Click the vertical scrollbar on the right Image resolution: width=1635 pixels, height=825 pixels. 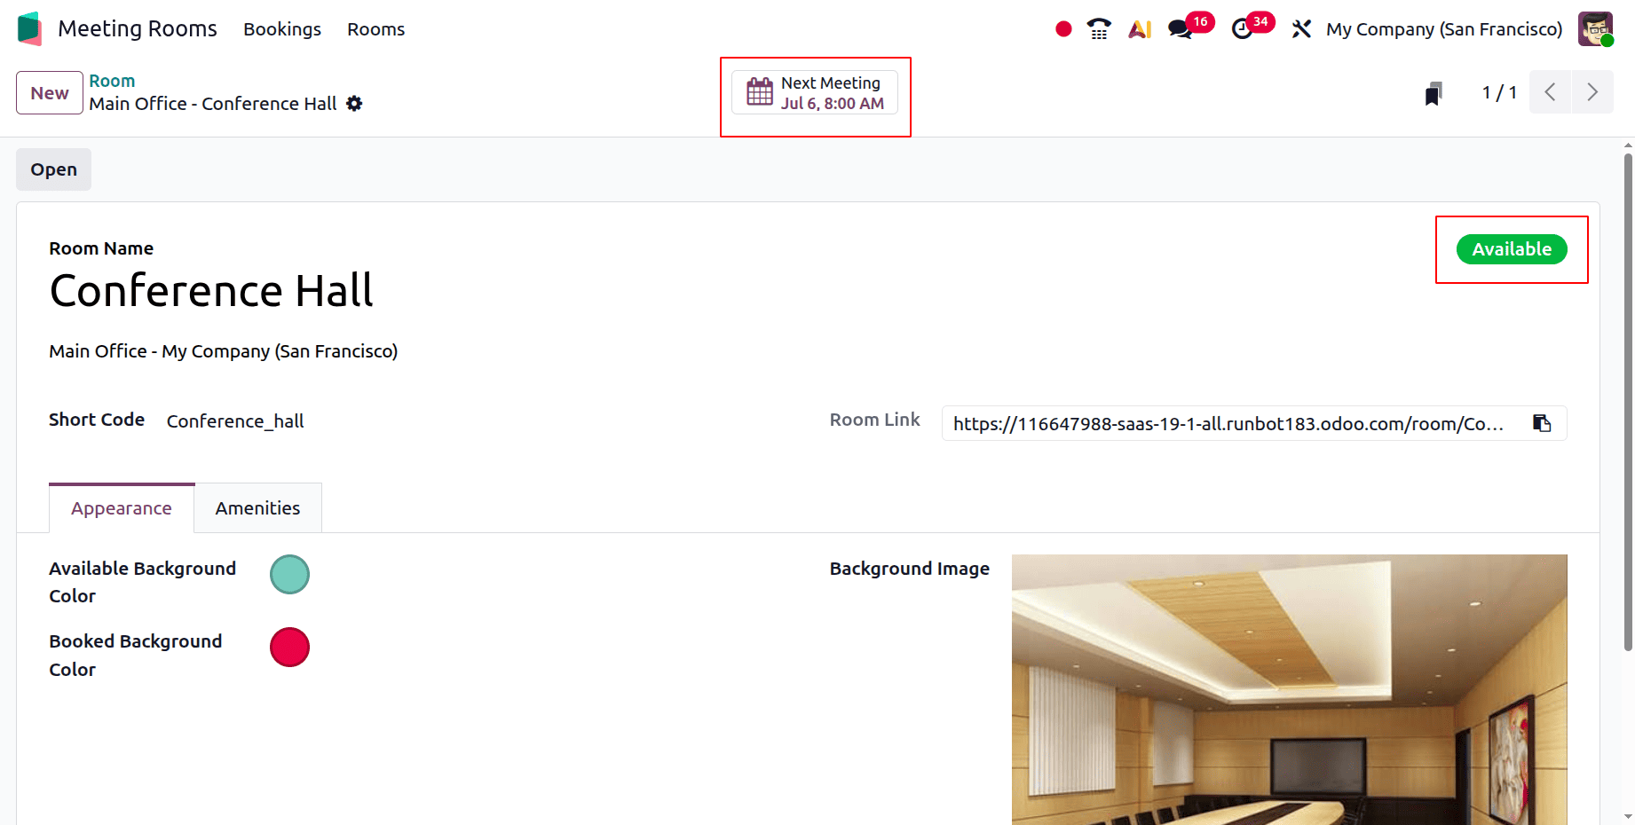(x=1628, y=401)
